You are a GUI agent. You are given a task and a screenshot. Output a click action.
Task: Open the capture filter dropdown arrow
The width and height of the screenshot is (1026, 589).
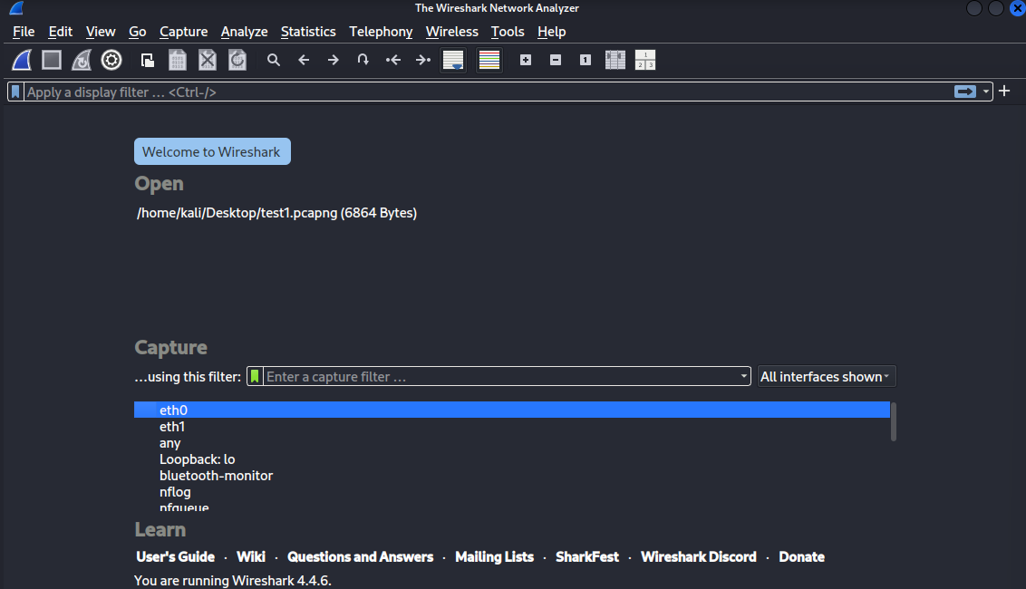click(744, 376)
